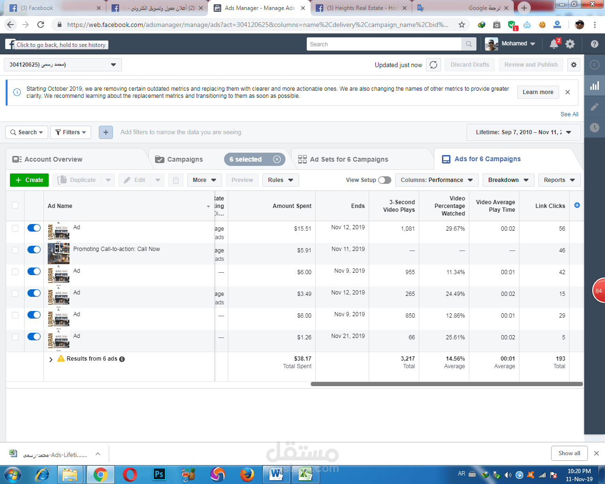
Task: Click the help question mark icon
Action: (x=595, y=44)
